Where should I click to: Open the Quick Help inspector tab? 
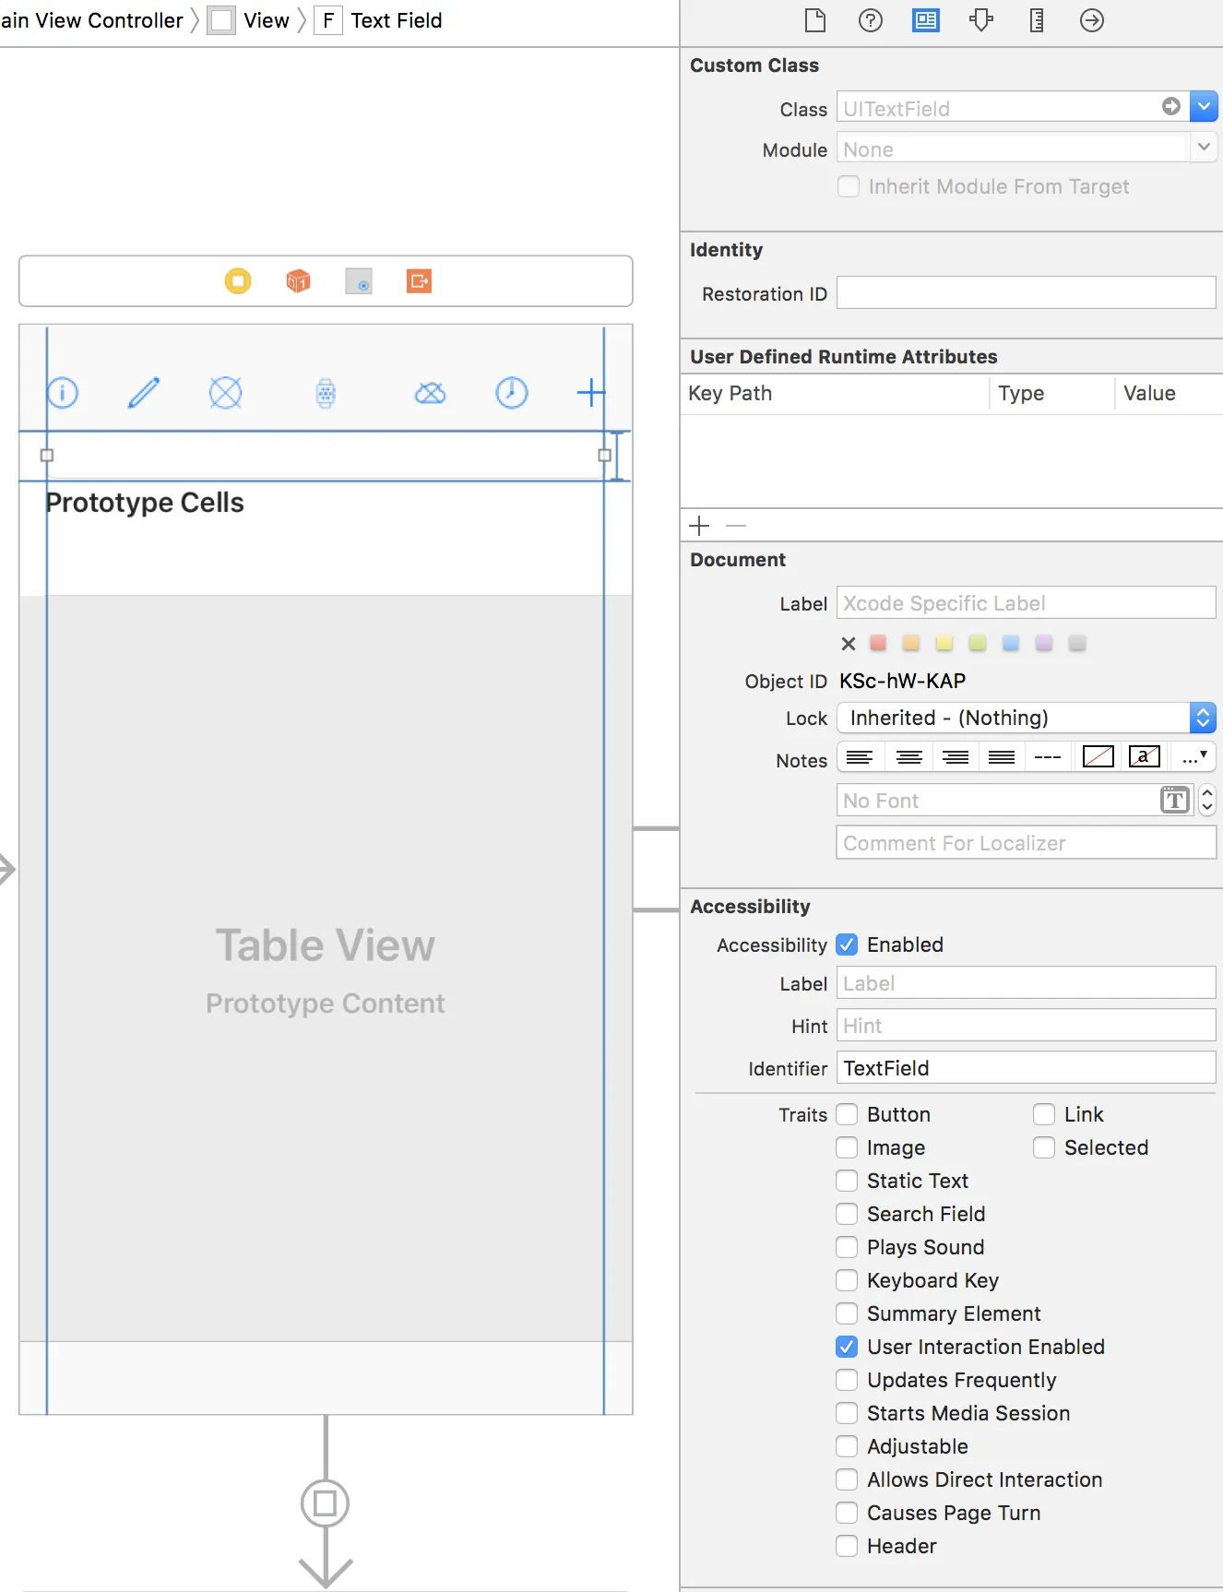pyautogui.click(x=871, y=20)
